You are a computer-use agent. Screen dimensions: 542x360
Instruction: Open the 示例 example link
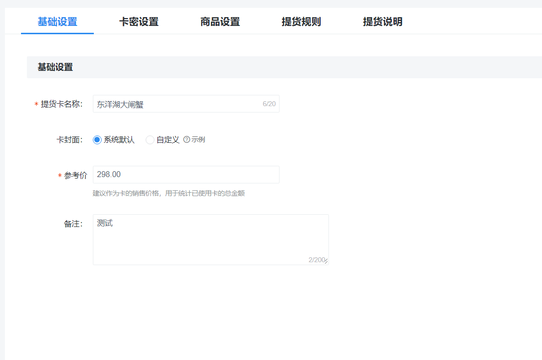197,139
